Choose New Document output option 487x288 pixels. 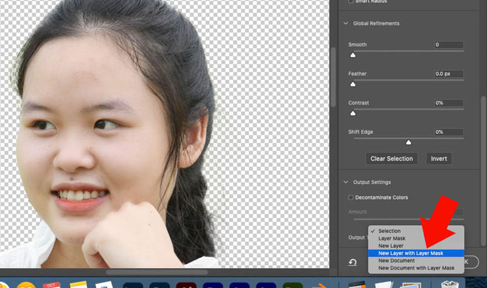(x=416, y=261)
